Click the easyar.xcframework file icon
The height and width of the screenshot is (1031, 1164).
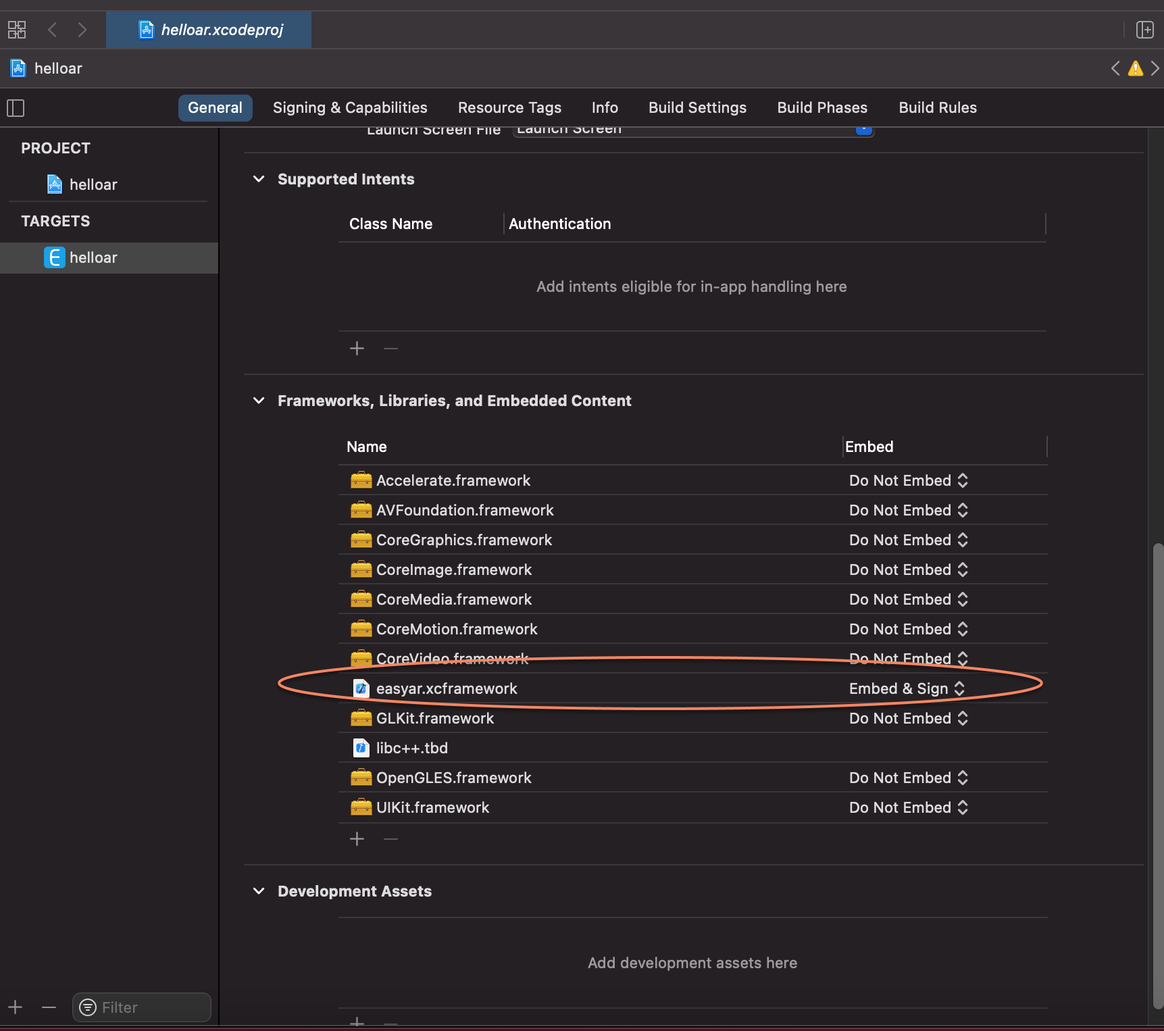[x=361, y=688]
